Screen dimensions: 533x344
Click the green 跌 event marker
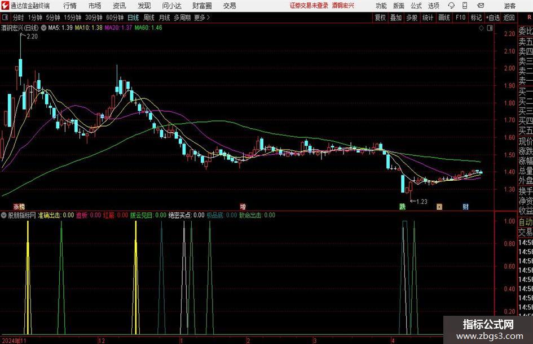[x=403, y=206]
